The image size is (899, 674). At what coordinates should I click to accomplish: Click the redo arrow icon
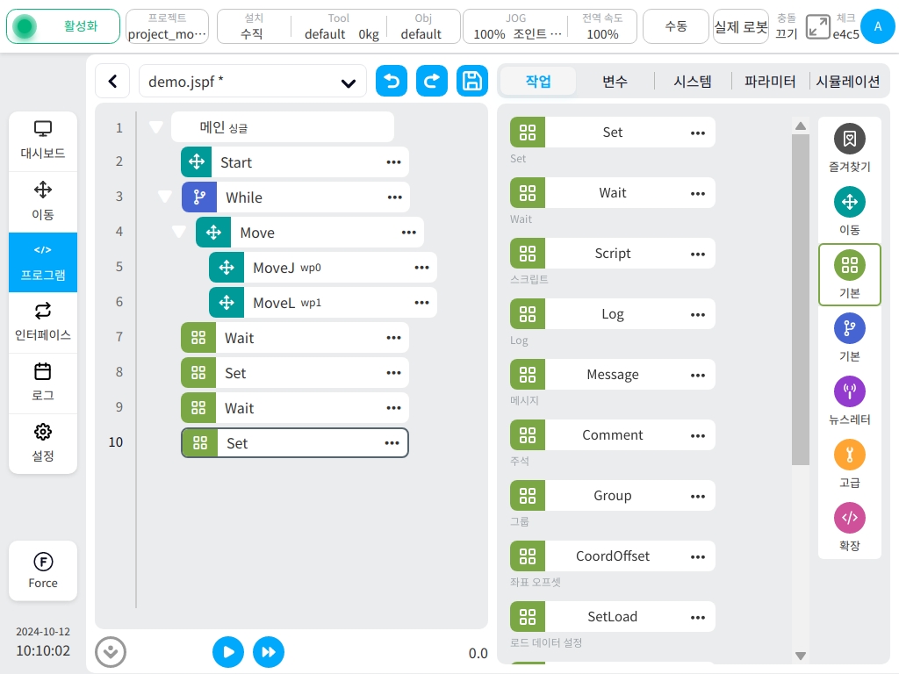[x=432, y=81]
